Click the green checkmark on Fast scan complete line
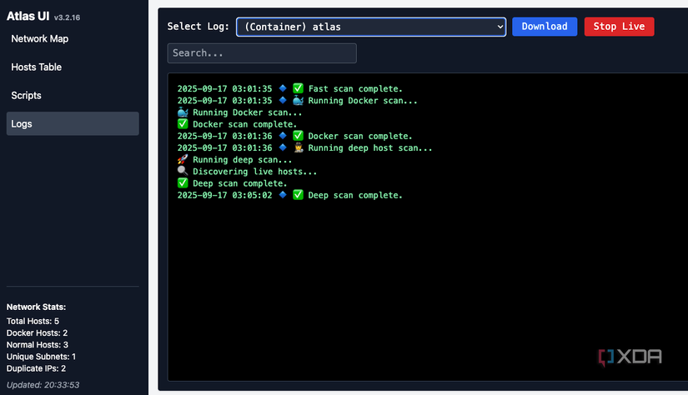 [x=298, y=88]
